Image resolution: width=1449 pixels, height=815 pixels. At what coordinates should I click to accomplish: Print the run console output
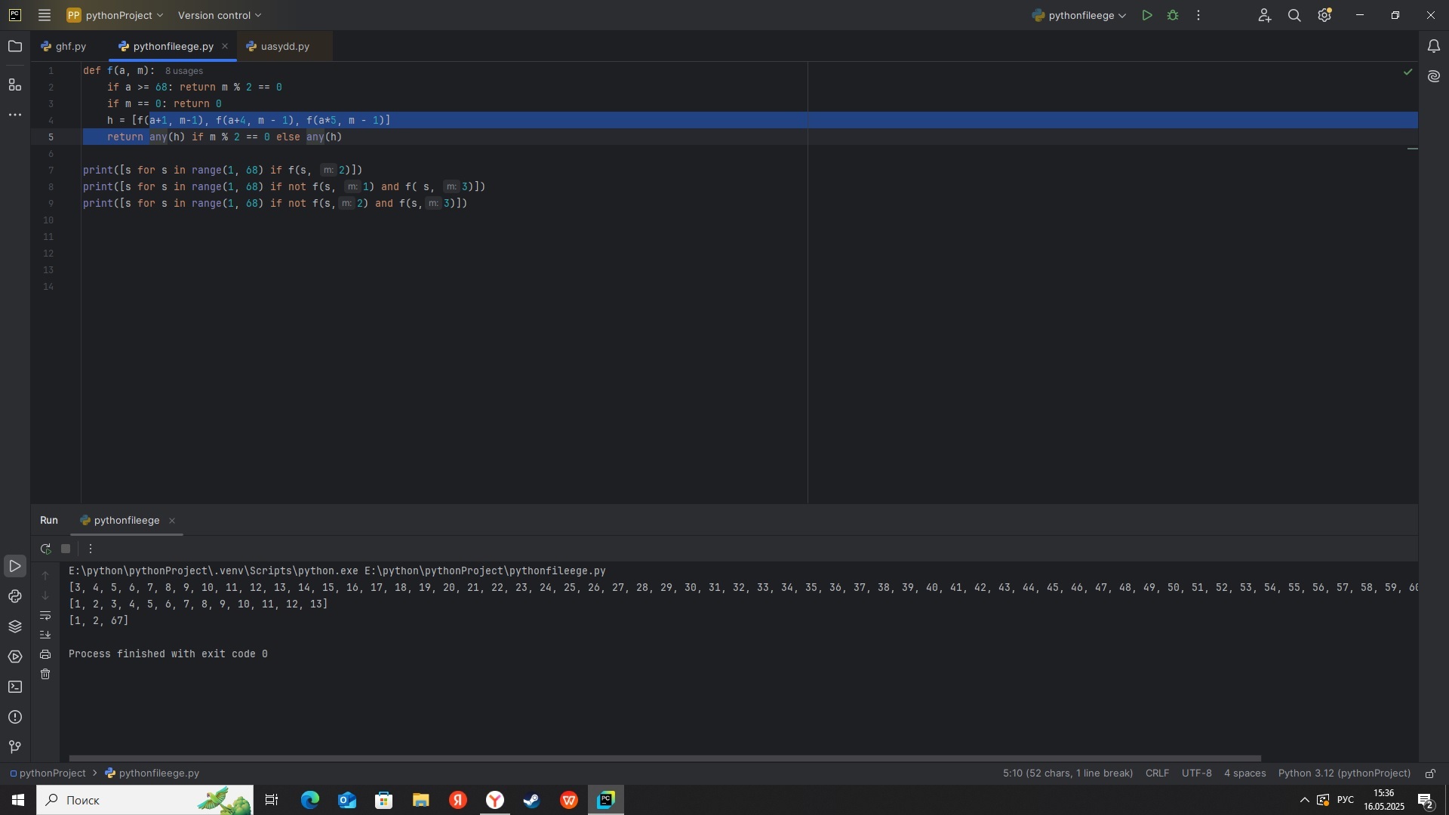pos(45,654)
